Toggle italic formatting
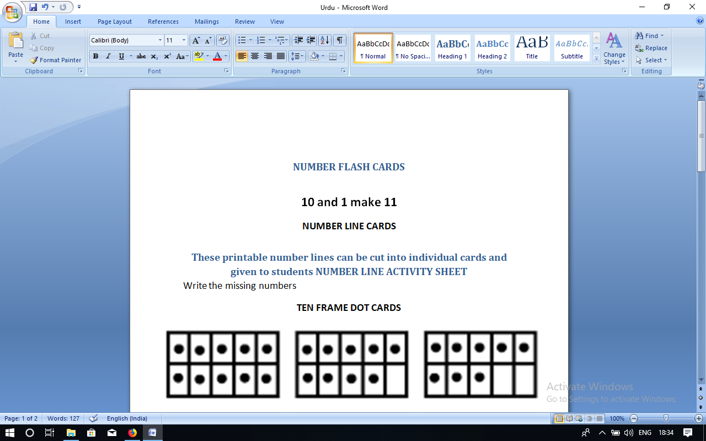 coord(108,56)
